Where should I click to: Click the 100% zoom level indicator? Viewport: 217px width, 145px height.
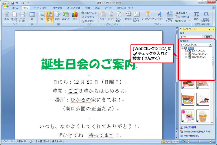pyautogui.click(x=183, y=142)
